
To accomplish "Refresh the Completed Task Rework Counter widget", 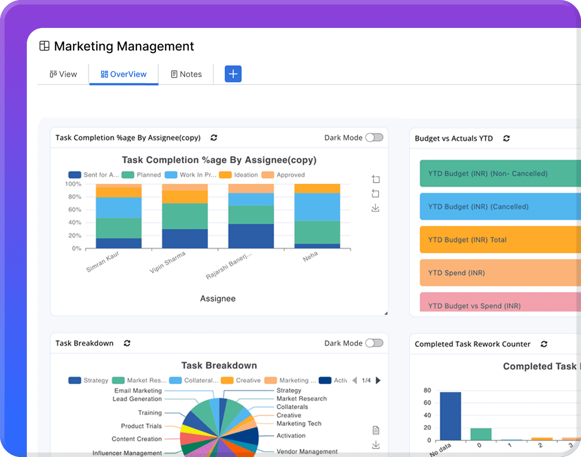I will click(x=544, y=344).
